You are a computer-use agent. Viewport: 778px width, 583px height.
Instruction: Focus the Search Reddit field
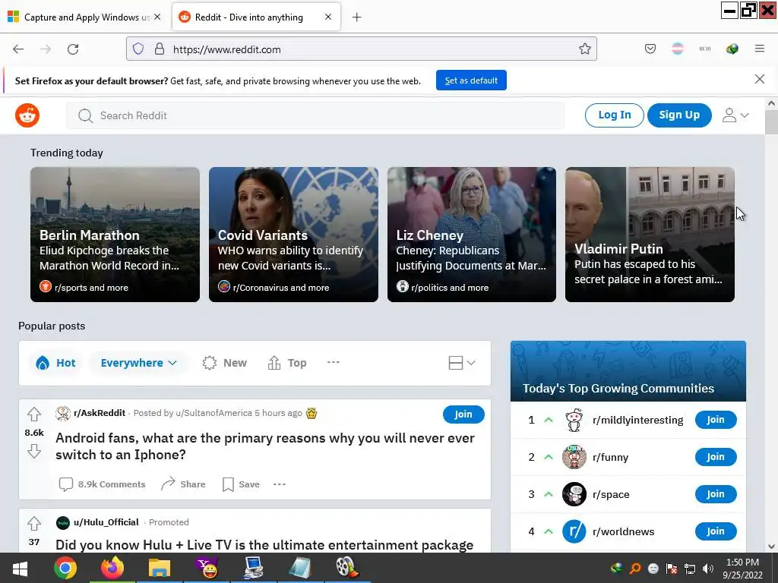tap(315, 115)
